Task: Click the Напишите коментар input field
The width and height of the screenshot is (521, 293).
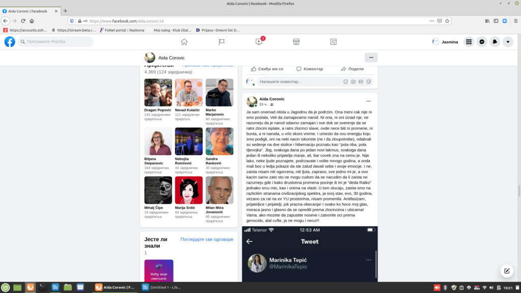Action: (298, 81)
